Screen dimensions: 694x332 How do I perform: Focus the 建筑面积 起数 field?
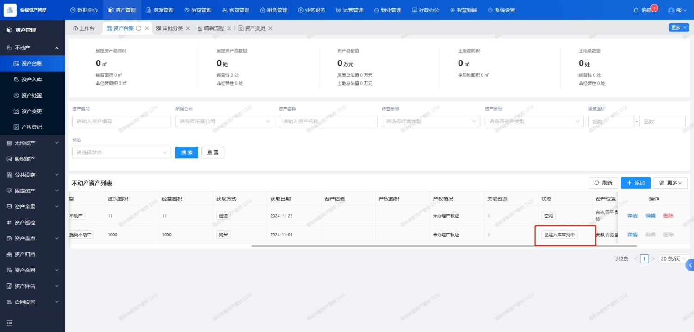(x=611, y=121)
